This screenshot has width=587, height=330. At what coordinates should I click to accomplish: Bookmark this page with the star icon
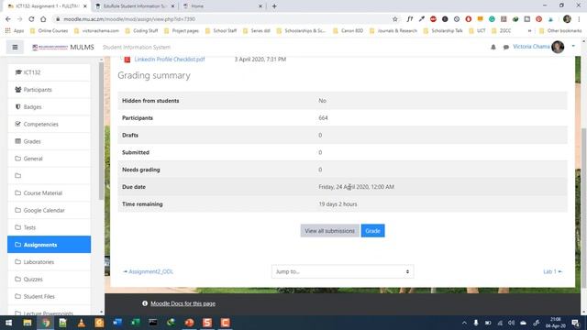coord(395,19)
